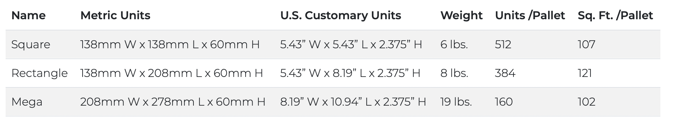This screenshot has height=128, width=673.
Task: Select the 384 units per pallet cell
Action: coord(505,73)
